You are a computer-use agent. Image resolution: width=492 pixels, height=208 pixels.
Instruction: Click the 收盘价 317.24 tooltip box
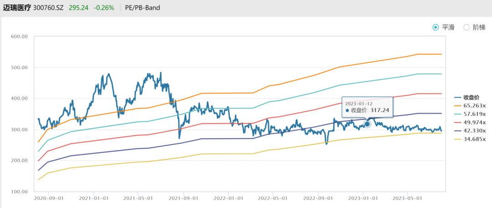click(367, 107)
